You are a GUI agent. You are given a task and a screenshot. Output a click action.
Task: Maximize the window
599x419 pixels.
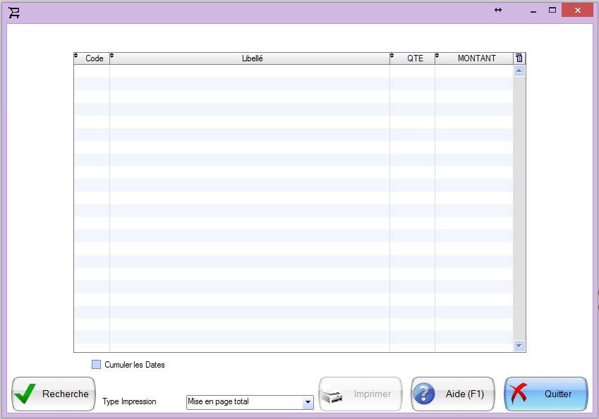point(552,10)
